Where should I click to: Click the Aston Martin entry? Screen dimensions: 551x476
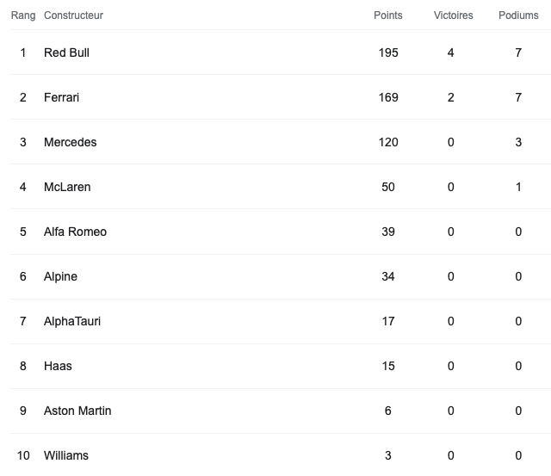pos(77,411)
